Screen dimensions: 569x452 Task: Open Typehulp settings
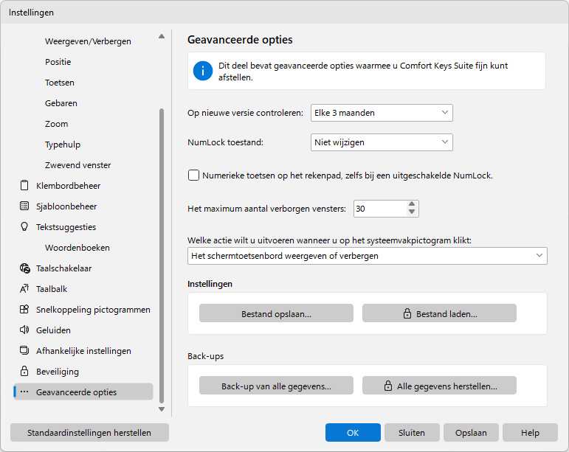pos(63,145)
